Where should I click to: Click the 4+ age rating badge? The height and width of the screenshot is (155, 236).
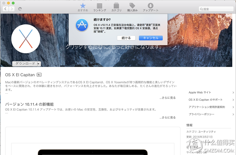pyautogui.click(x=39, y=75)
